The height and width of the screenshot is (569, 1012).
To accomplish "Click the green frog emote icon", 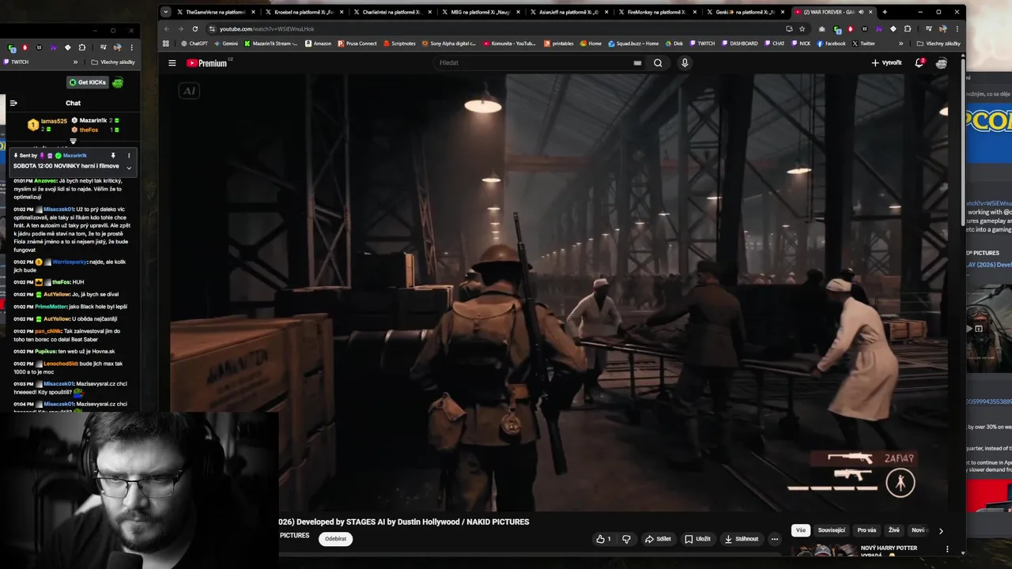I will coord(118,82).
